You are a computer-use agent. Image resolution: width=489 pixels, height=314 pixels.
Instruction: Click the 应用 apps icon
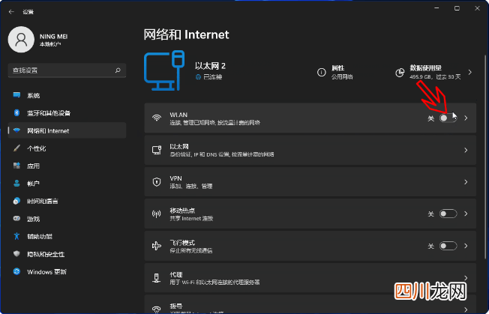click(x=16, y=166)
